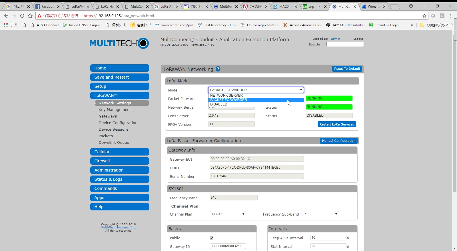Open the www.adtran.com bookmark
Image resolution: width=457 pixels, height=251 pixels.
tap(174, 25)
